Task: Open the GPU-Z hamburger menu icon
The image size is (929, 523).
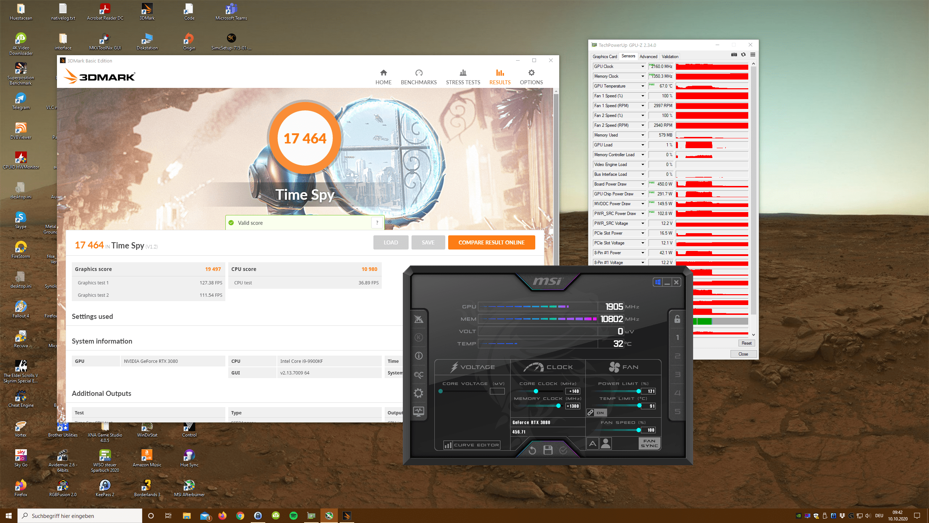Action: click(x=753, y=55)
